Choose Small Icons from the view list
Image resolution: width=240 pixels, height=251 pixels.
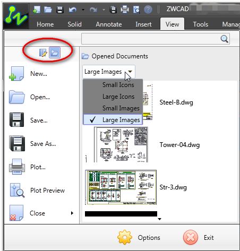(x=113, y=85)
